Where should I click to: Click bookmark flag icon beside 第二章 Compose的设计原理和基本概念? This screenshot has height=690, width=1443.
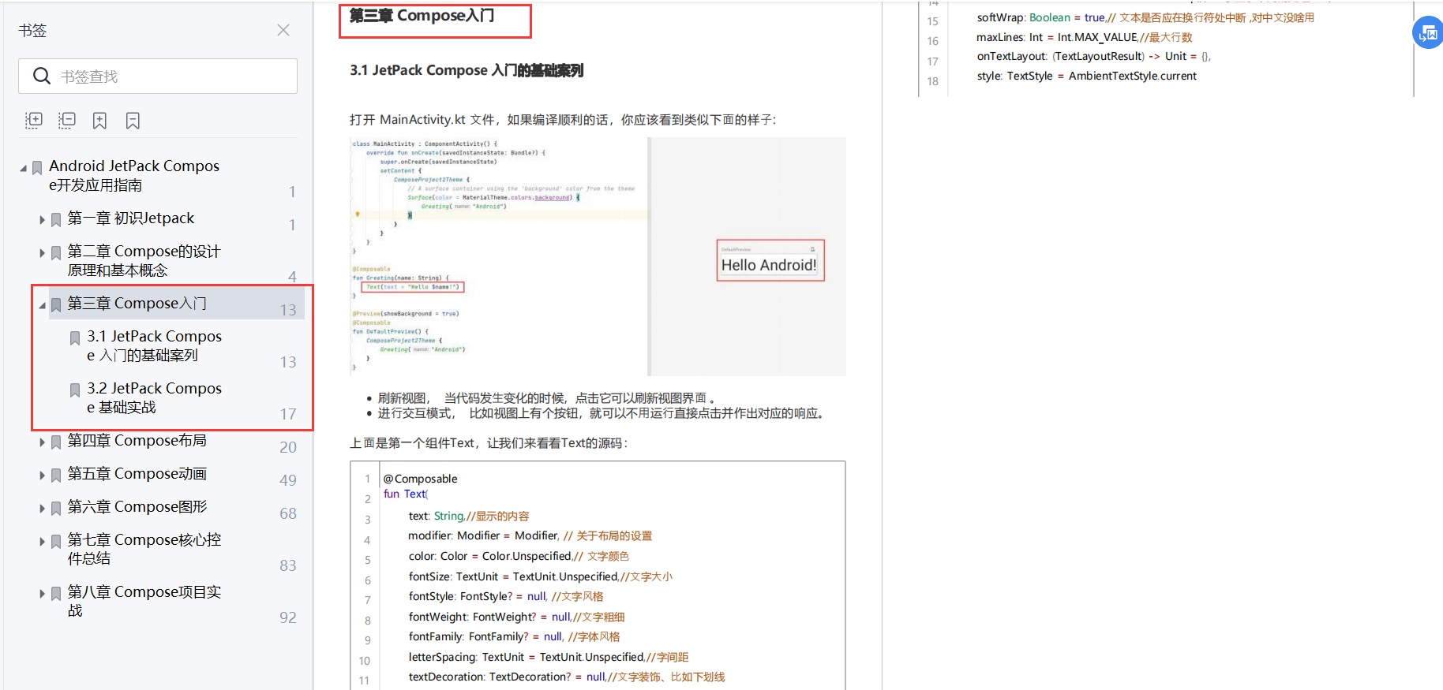(x=56, y=253)
